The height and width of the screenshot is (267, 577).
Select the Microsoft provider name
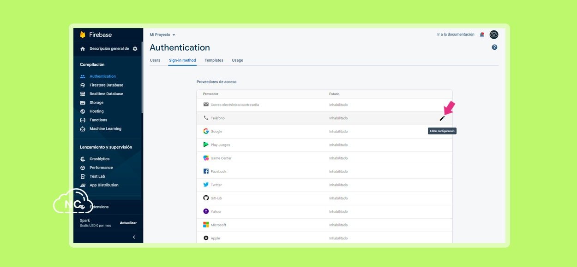[218, 225]
